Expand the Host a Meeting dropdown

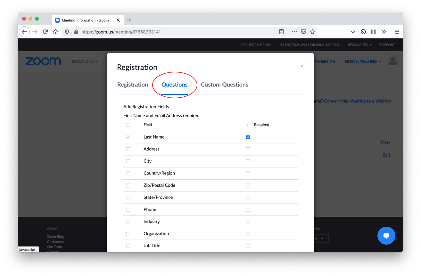(x=363, y=61)
